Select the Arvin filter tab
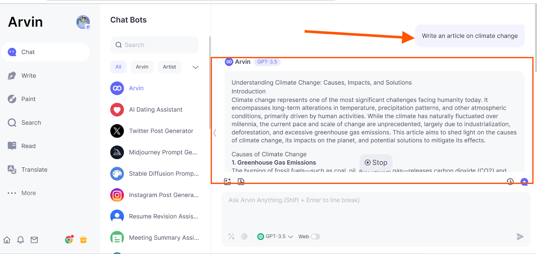 tap(142, 67)
